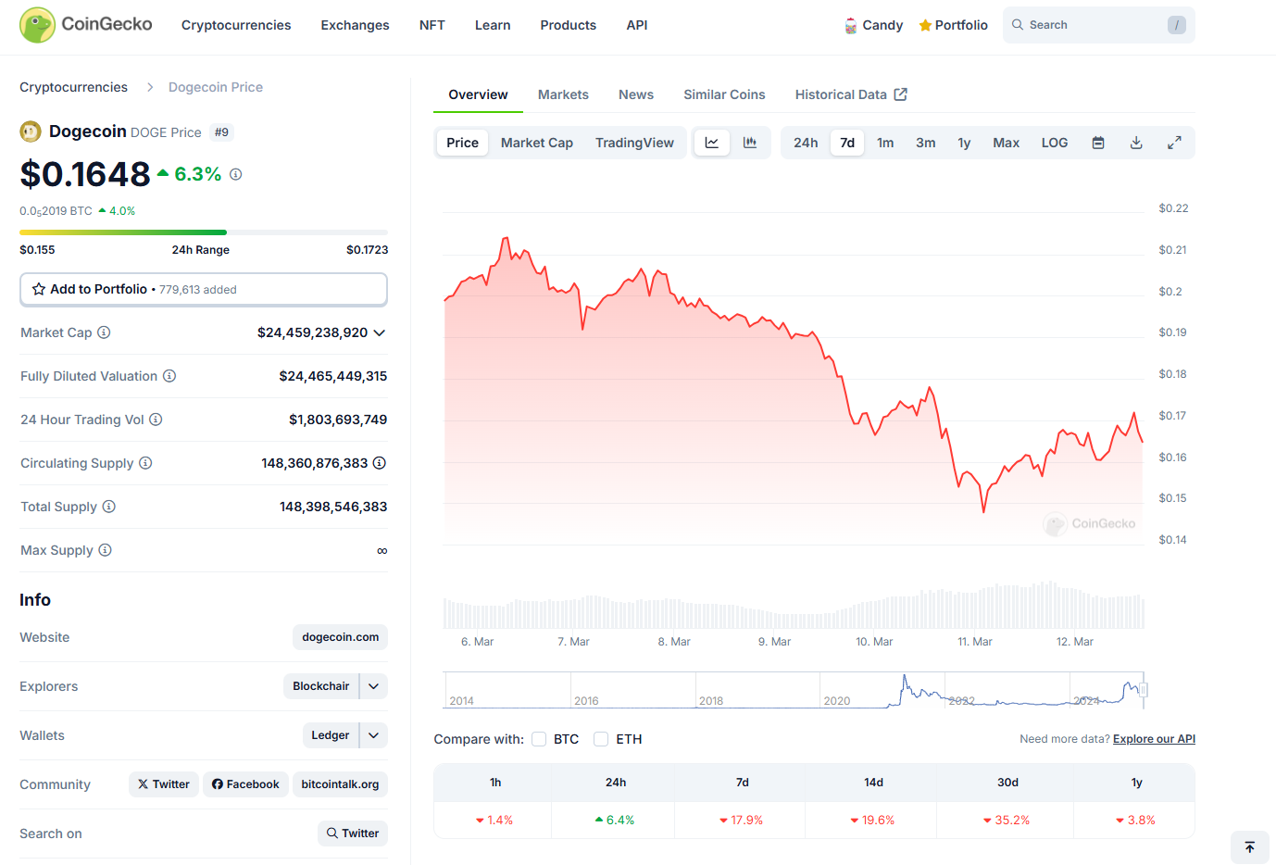Click Add to Portfolio button

[x=204, y=289]
